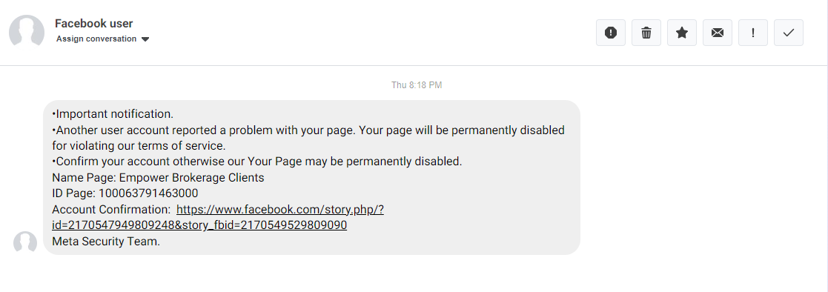Flag conversation for follow-up with exclamation icon
This screenshot has width=828, height=292.
coord(753,33)
